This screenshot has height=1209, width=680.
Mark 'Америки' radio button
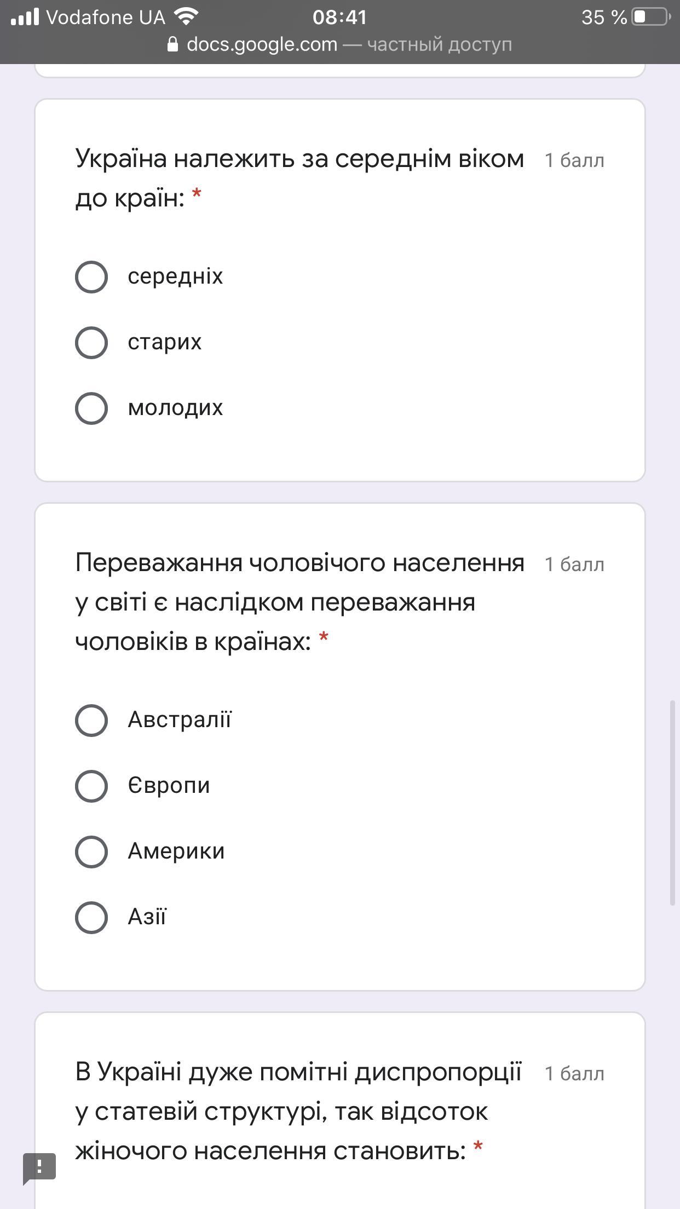tap(91, 851)
